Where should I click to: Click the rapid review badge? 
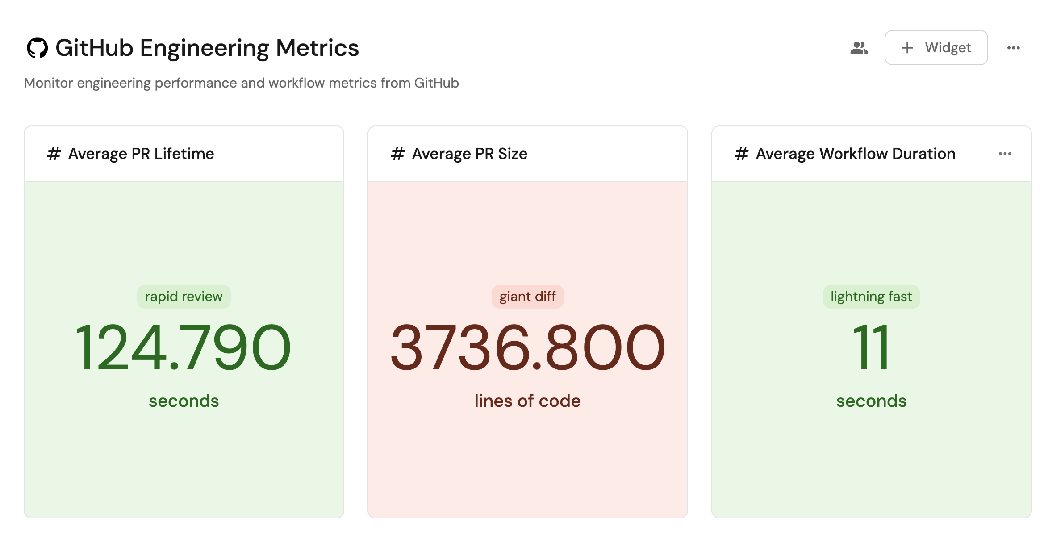click(183, 296)
